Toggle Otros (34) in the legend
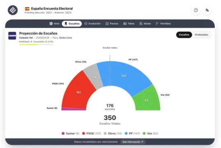The width and height of the screenshot is (221, 148). coord(113,134)
